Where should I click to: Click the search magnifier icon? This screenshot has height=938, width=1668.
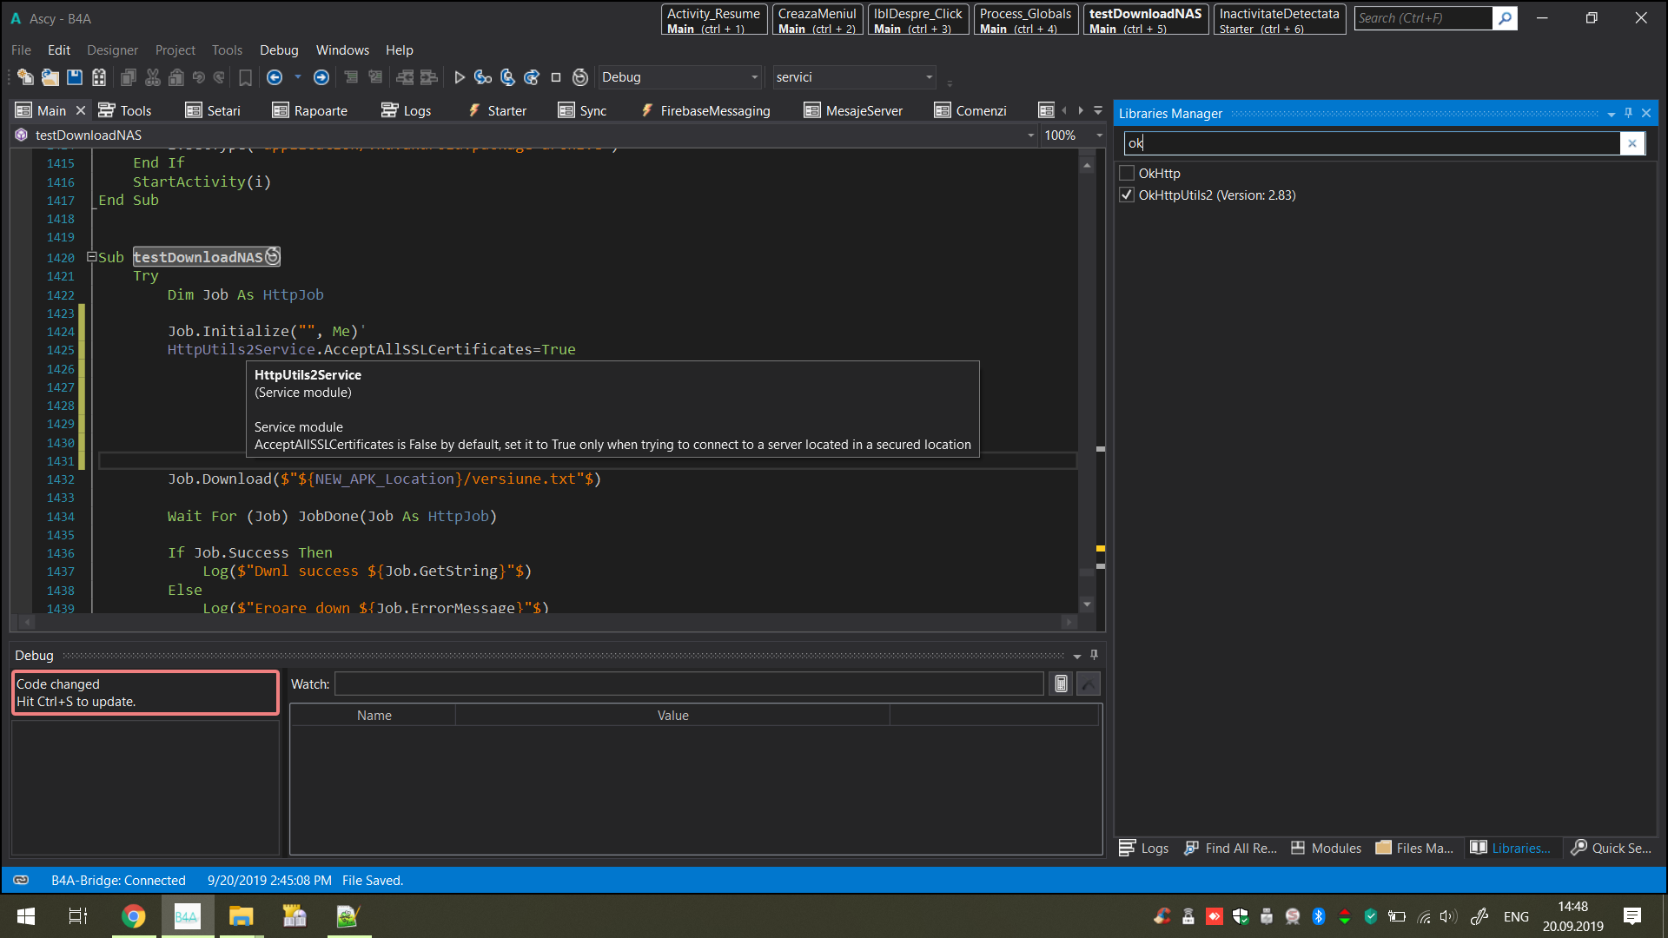[1505, 18]
